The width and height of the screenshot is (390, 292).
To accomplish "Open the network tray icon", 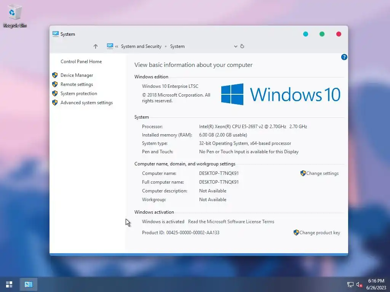I will coord(350,284).
